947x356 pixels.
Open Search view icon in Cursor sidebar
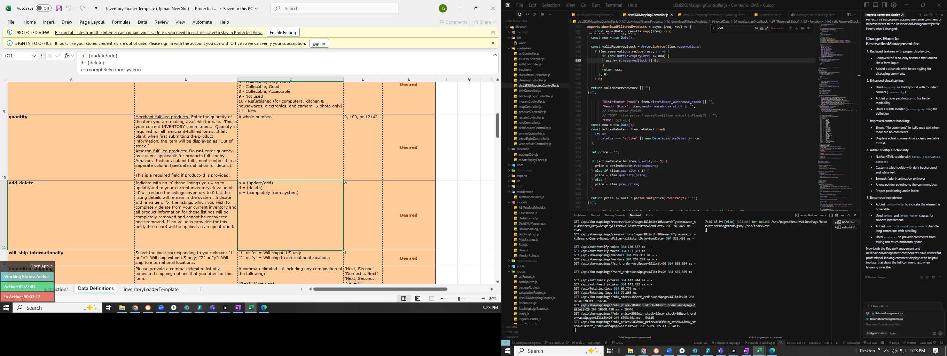[527, 15]
